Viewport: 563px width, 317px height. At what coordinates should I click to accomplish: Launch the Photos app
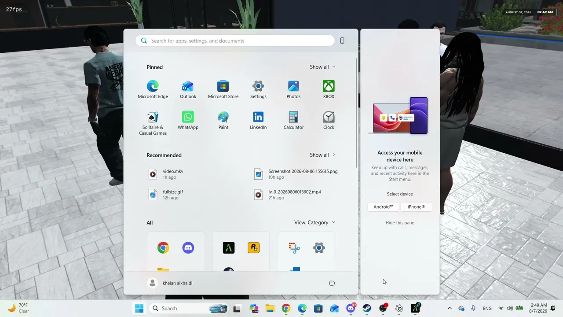pyautogui.click(x=293, y=89)
